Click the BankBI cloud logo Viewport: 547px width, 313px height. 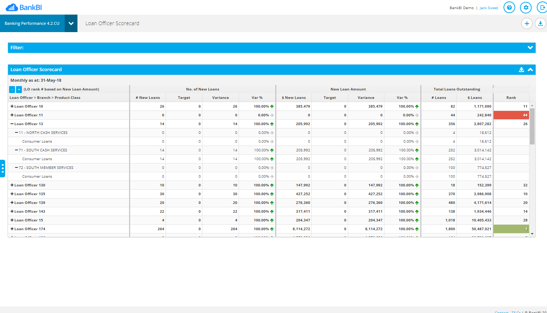(23, 7)
